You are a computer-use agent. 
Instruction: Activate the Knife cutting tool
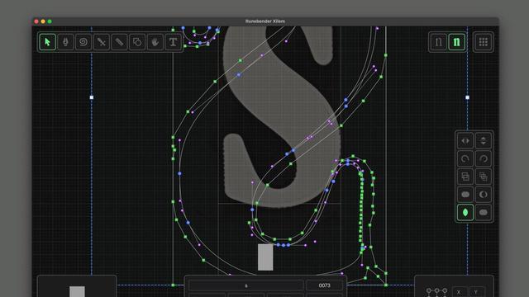pyautogui.click(x=101, y=42)
